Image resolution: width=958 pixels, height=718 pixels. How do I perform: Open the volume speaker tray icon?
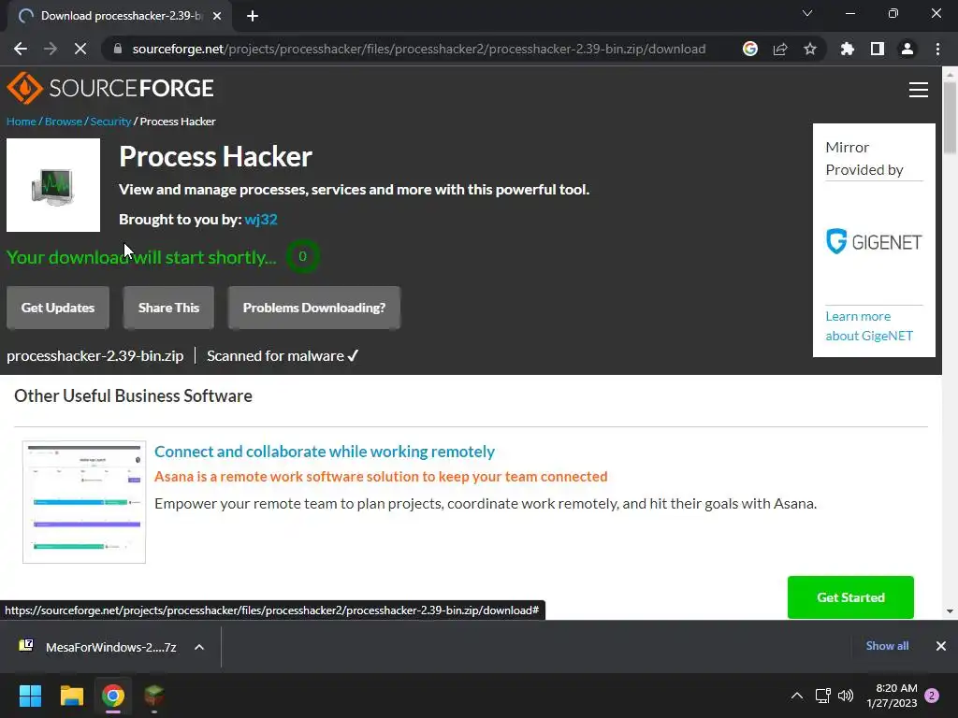coord(846,696)
